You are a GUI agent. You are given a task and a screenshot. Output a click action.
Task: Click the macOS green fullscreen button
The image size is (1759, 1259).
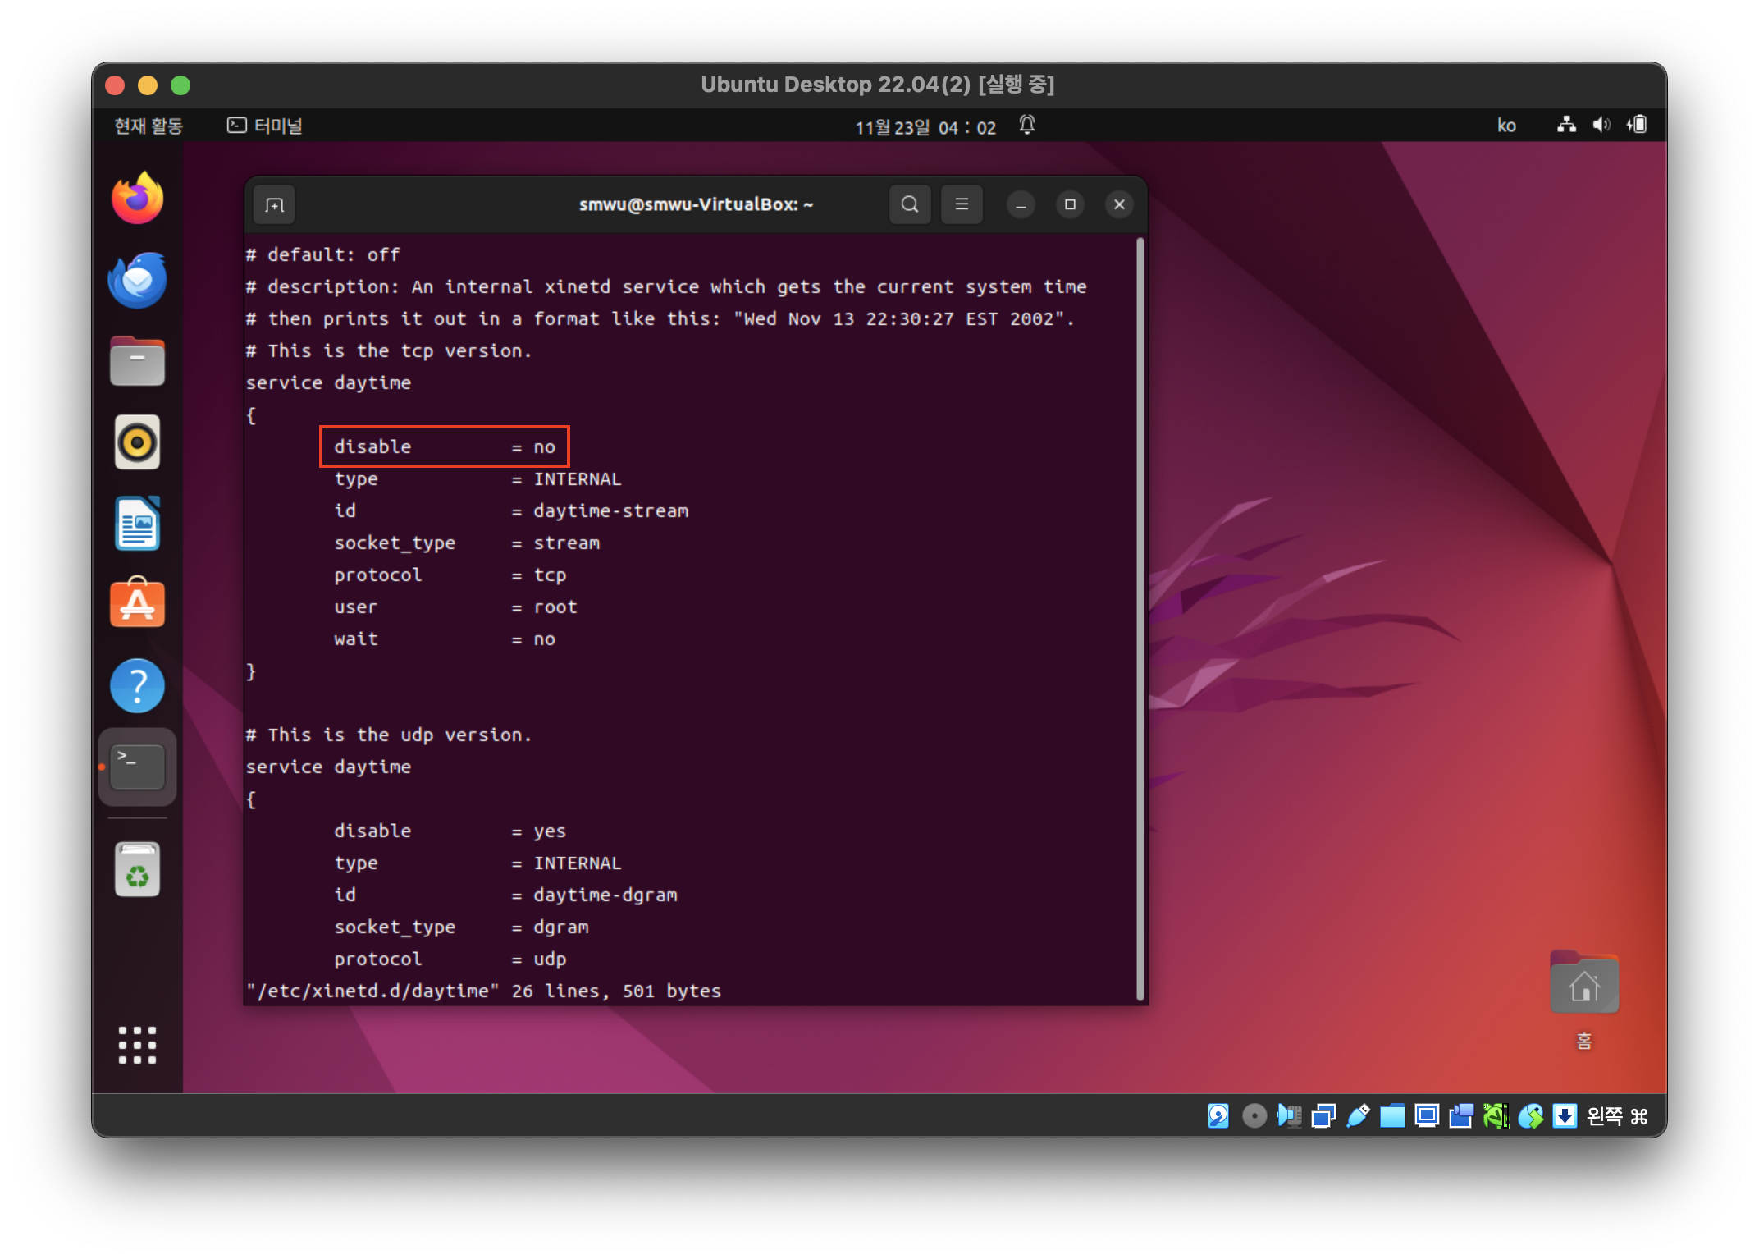(180, 85)
